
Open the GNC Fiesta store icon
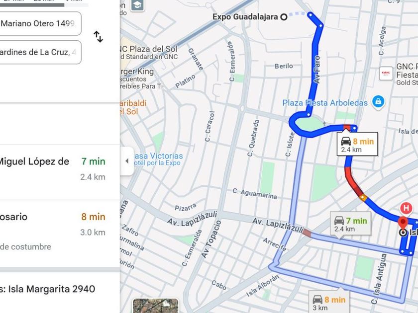(386, 73)
